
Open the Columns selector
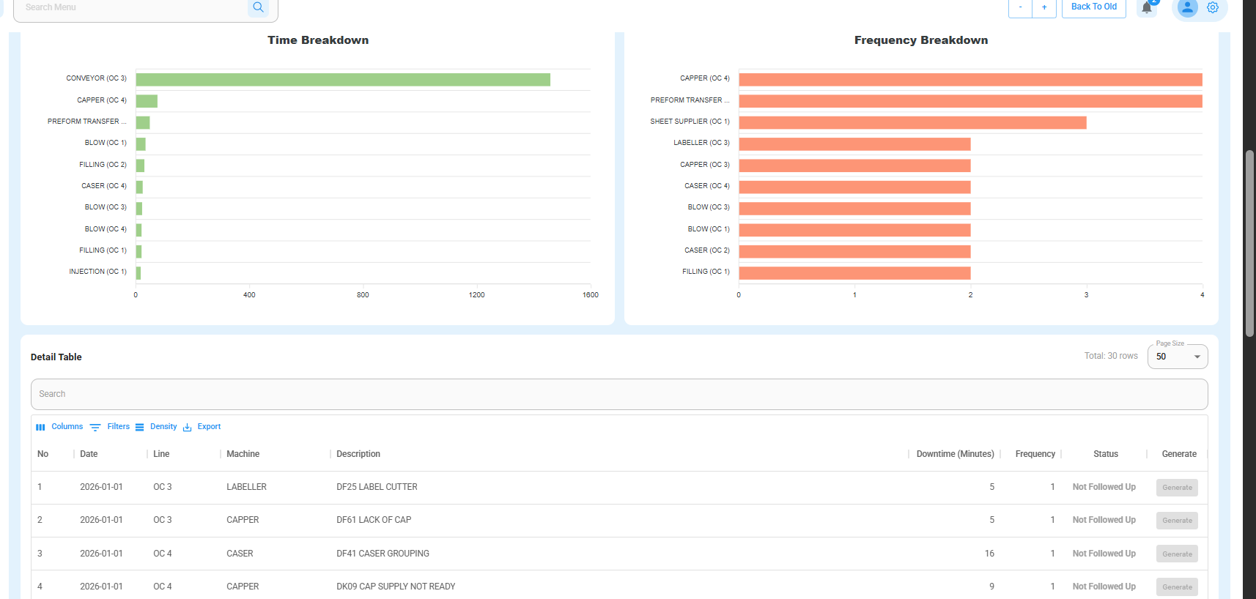(x=59, y=427)
